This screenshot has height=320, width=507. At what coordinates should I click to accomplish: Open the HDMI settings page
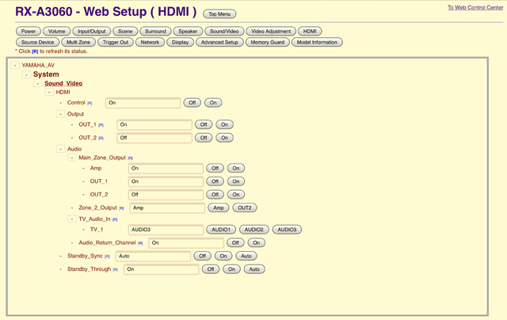click(x=310, y=32)
